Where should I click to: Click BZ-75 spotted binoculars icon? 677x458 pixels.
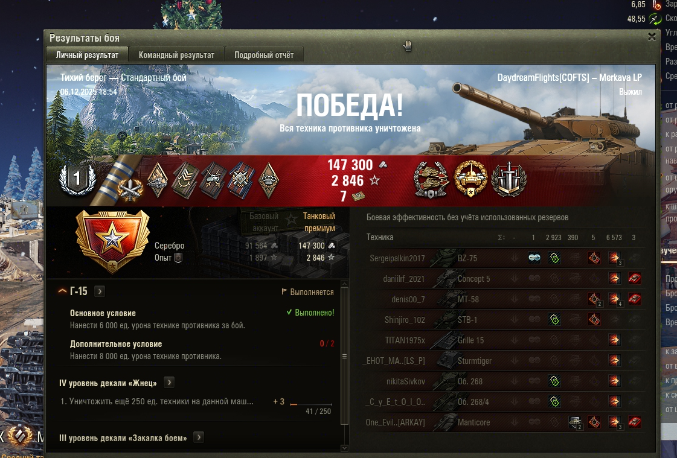(534, 258)
